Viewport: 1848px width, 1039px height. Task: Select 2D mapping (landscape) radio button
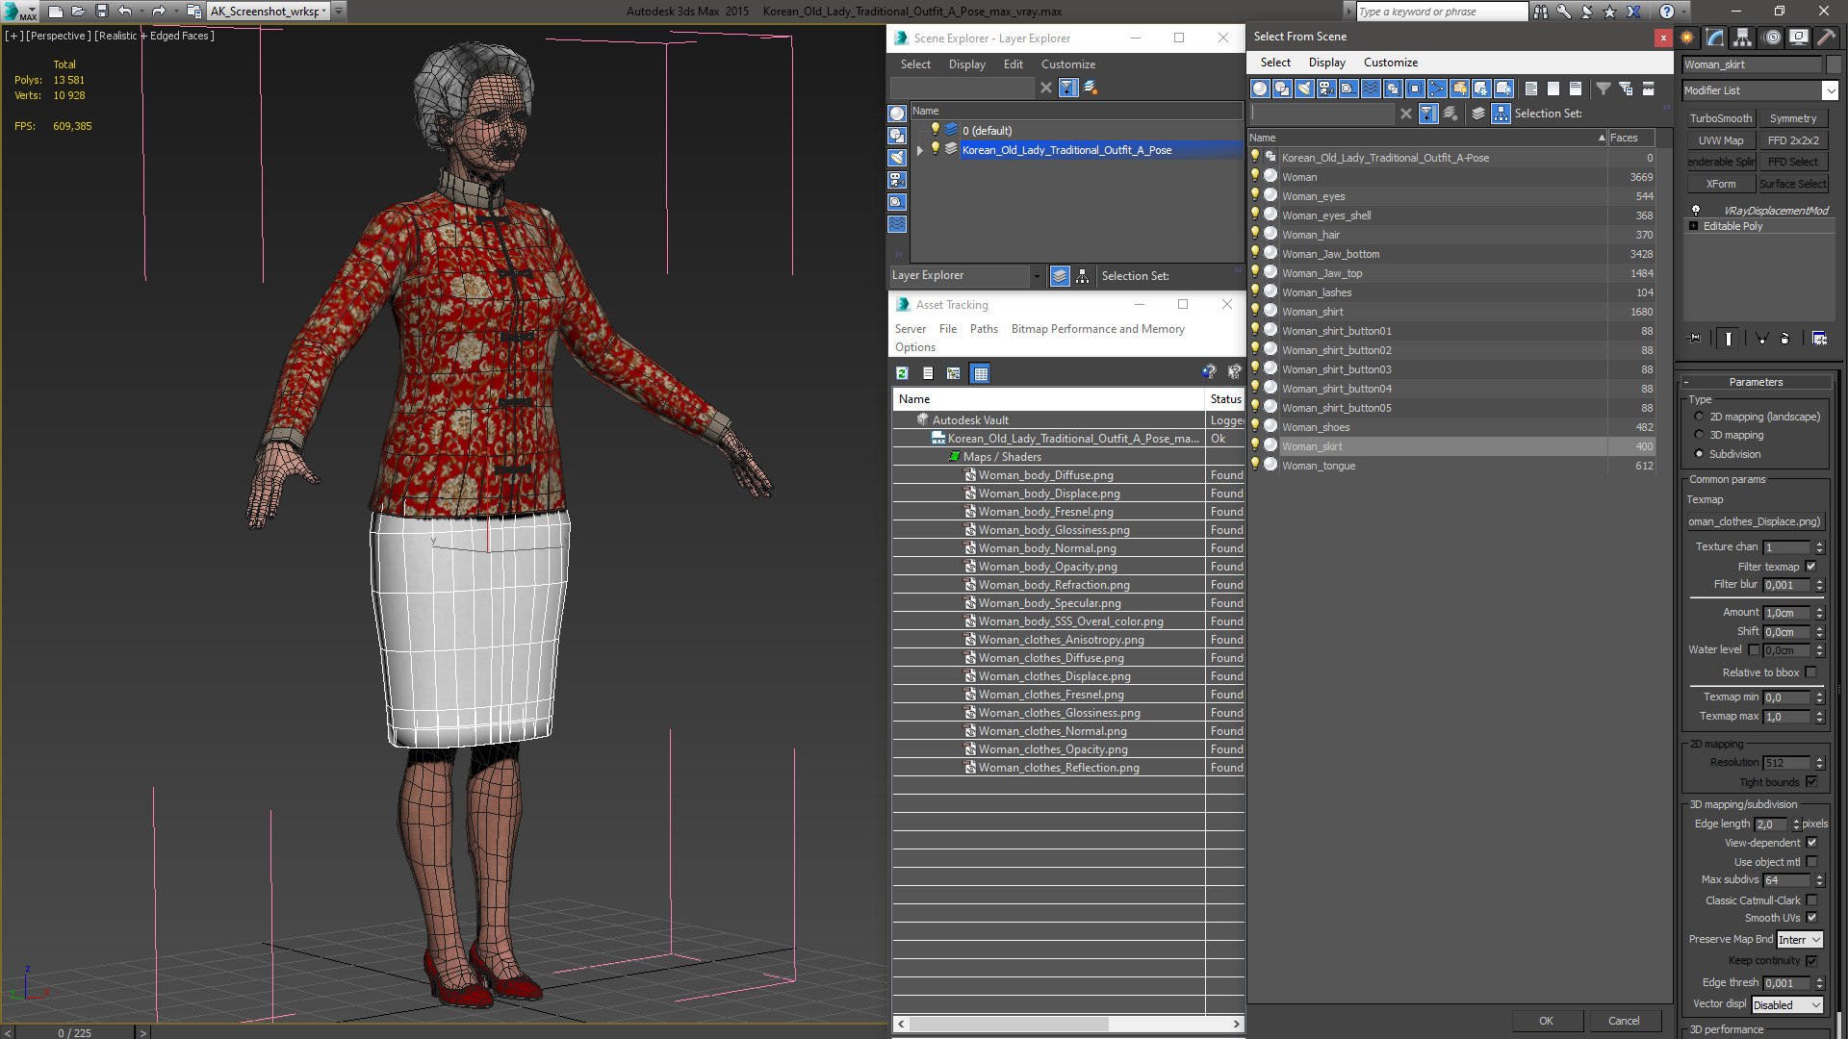(1699, 417)
